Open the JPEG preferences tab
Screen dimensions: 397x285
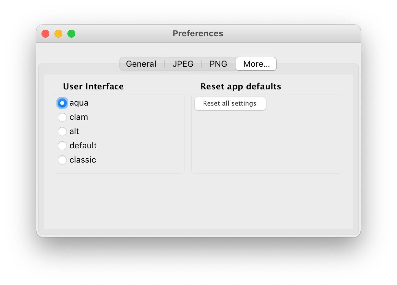(x=183, y=64)
